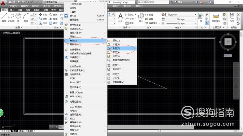Click the Text (文字) tool with large A

click(x=120, y=17)
